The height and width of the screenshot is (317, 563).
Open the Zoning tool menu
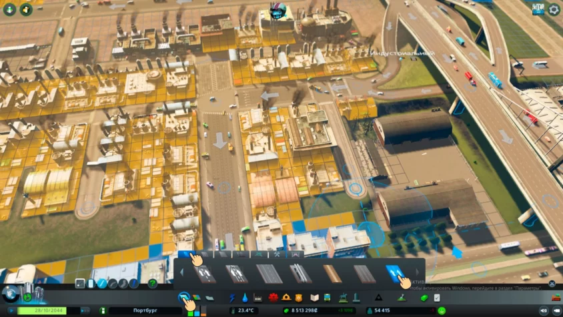(x=197, y=298)
